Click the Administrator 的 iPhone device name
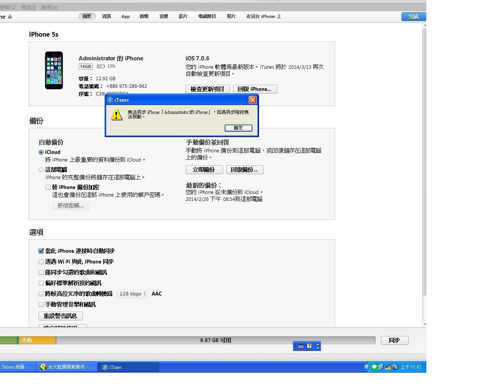The width and height of the screenshot is (489, 391). (x=111, y=58)
